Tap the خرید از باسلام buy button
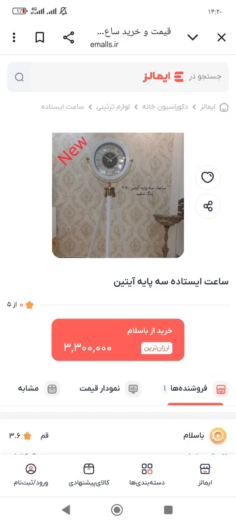Screen dimensions: 236x525 [118, 340]
